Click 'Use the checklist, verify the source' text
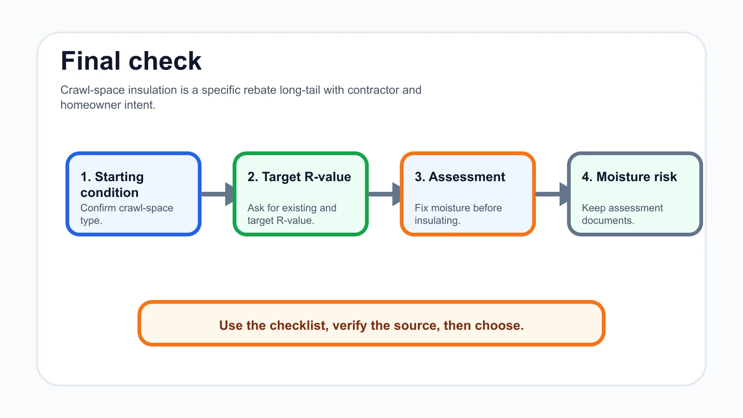This screenshot has width=743, height=418. pos(329,326)
